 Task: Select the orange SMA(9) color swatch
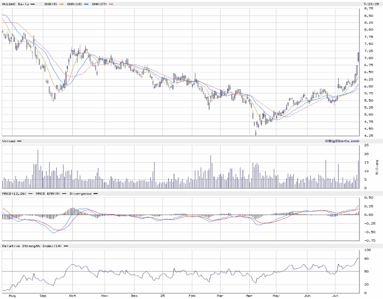pos(62,4)
